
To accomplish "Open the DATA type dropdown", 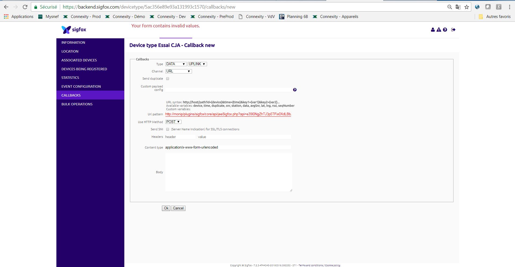I will click(176, 64).
